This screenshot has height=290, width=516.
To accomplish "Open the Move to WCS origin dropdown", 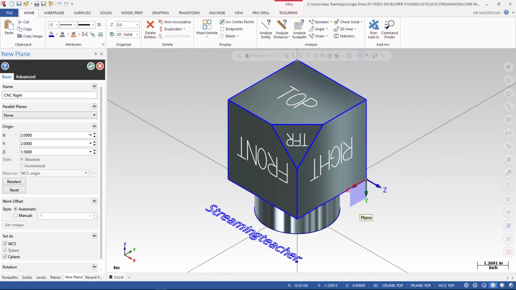I will (54, 173).
